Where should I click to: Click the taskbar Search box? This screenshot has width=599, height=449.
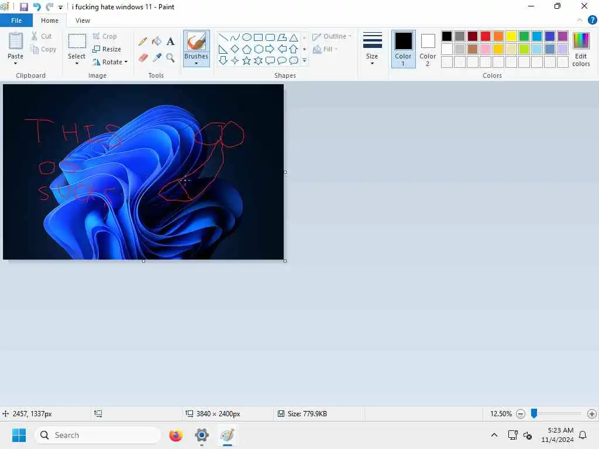[x=98, y=435]
